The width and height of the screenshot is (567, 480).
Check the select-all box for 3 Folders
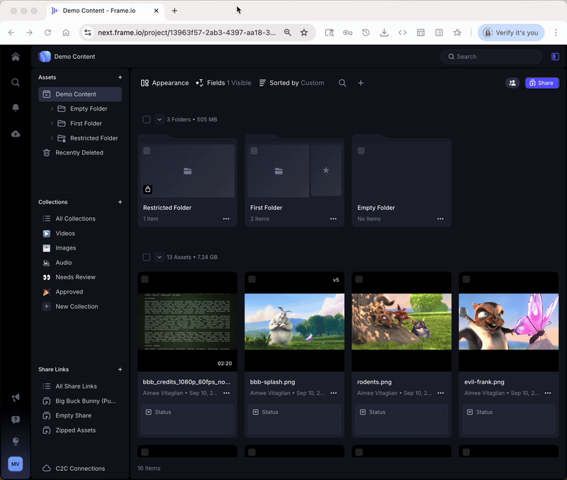click(x=147, y=120)
